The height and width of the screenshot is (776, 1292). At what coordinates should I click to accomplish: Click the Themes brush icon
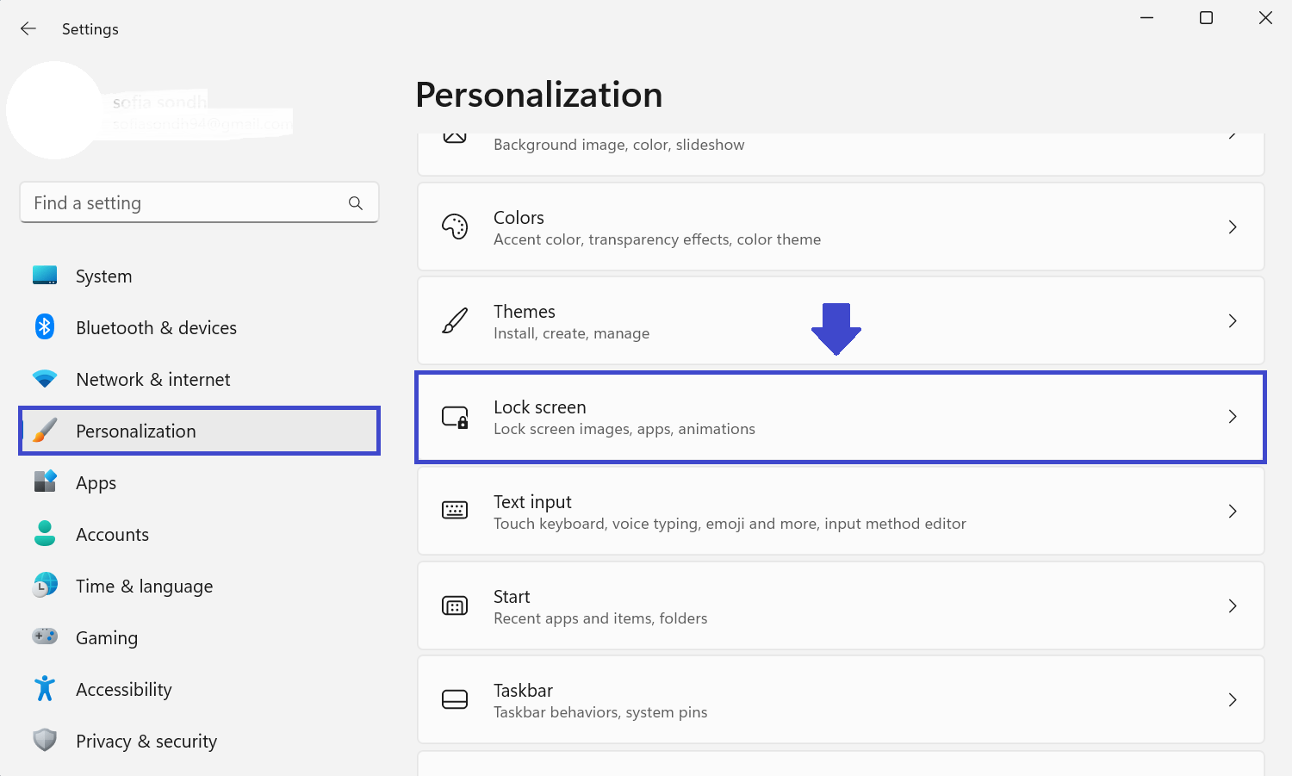455,321
